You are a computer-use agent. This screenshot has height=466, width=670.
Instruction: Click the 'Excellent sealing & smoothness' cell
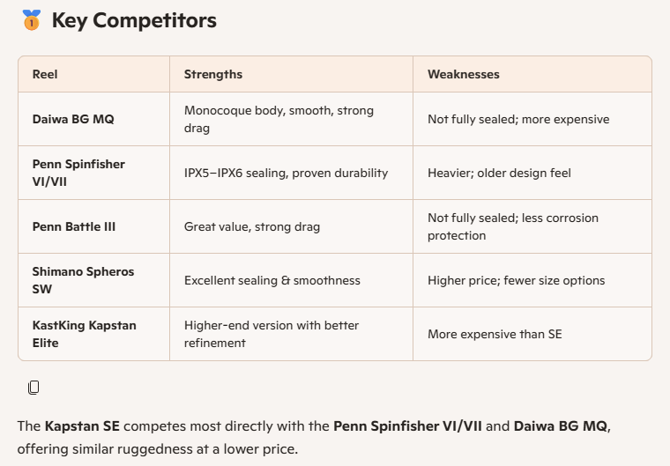coord(272,280)
